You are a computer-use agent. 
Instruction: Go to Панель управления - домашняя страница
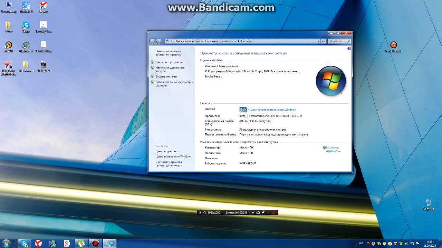point(169,53)
